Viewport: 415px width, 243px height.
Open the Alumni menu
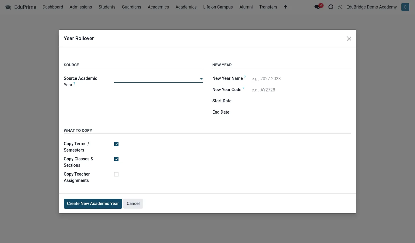[246, 7]
